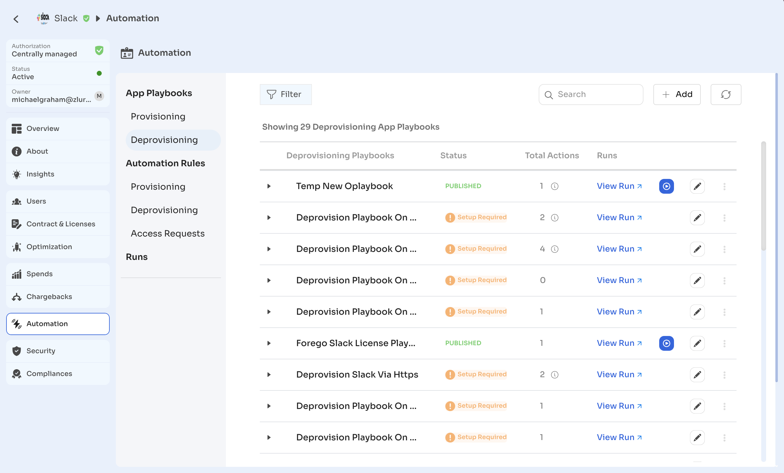Open more options for Temp New Oplaybook
Screen dimensions: 784x473
click(724, 187)
